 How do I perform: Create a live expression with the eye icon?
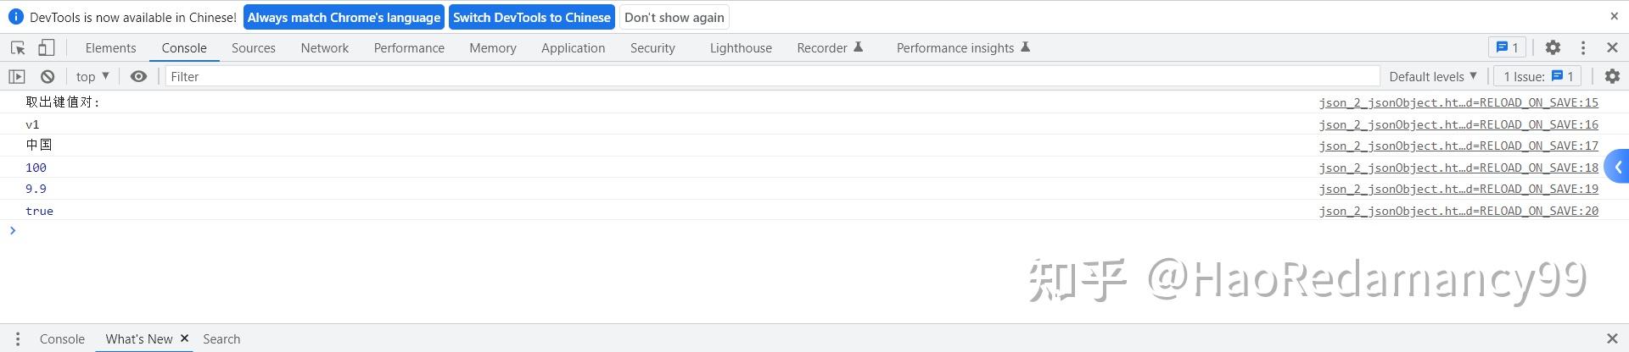point(138,76)
